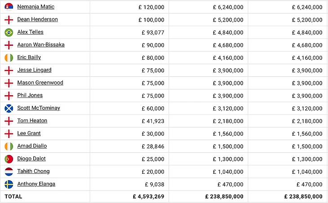Open Nemanja Matic's player page
328x203 pixels.
click(35, 7)
